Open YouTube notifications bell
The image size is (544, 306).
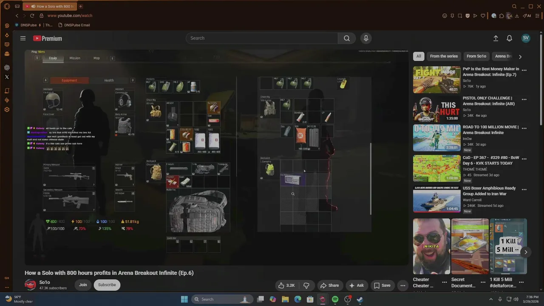click(509, 38)
